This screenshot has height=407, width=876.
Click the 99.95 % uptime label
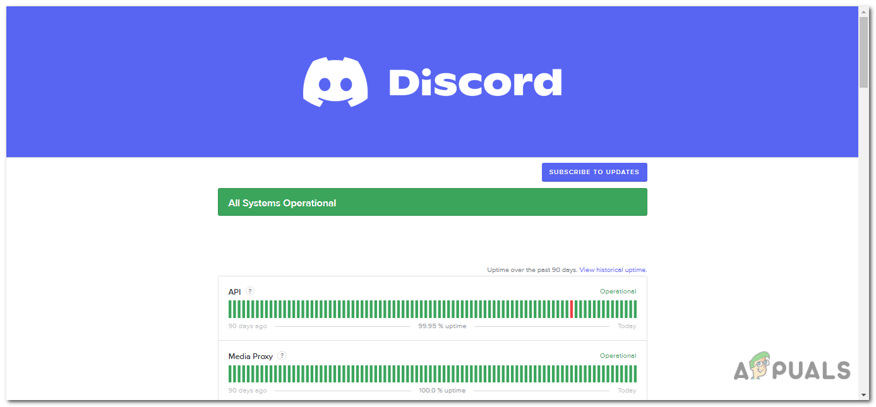441,326
